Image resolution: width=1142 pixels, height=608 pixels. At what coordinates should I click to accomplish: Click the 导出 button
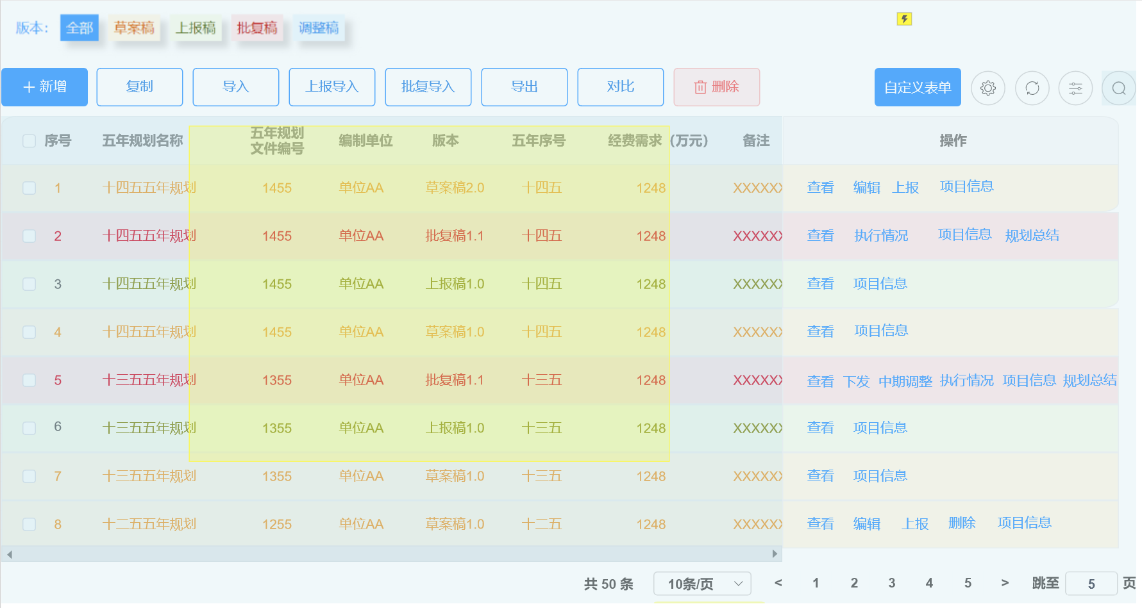click(x=525, y=87)
